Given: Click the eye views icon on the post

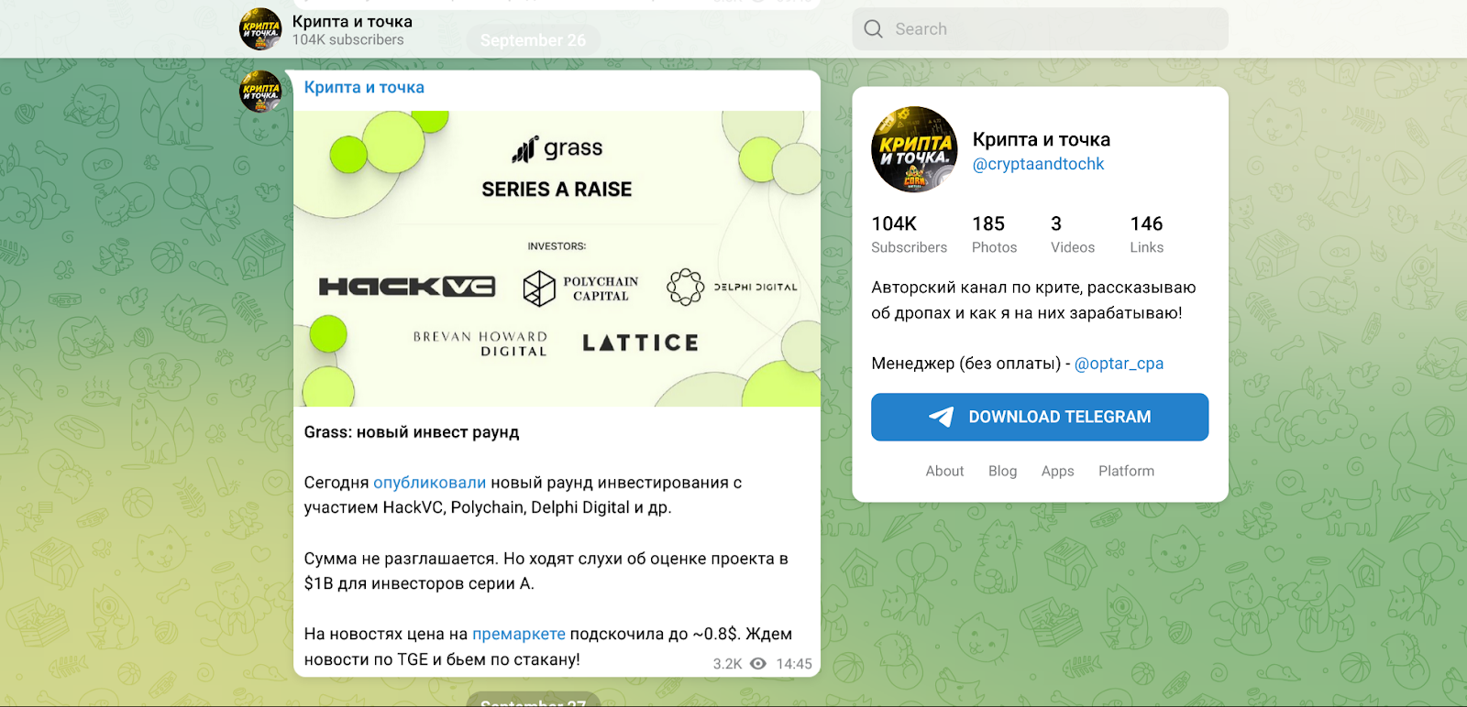Looking at the screenshot, I should pyautogui.click(x=758, y=664).
